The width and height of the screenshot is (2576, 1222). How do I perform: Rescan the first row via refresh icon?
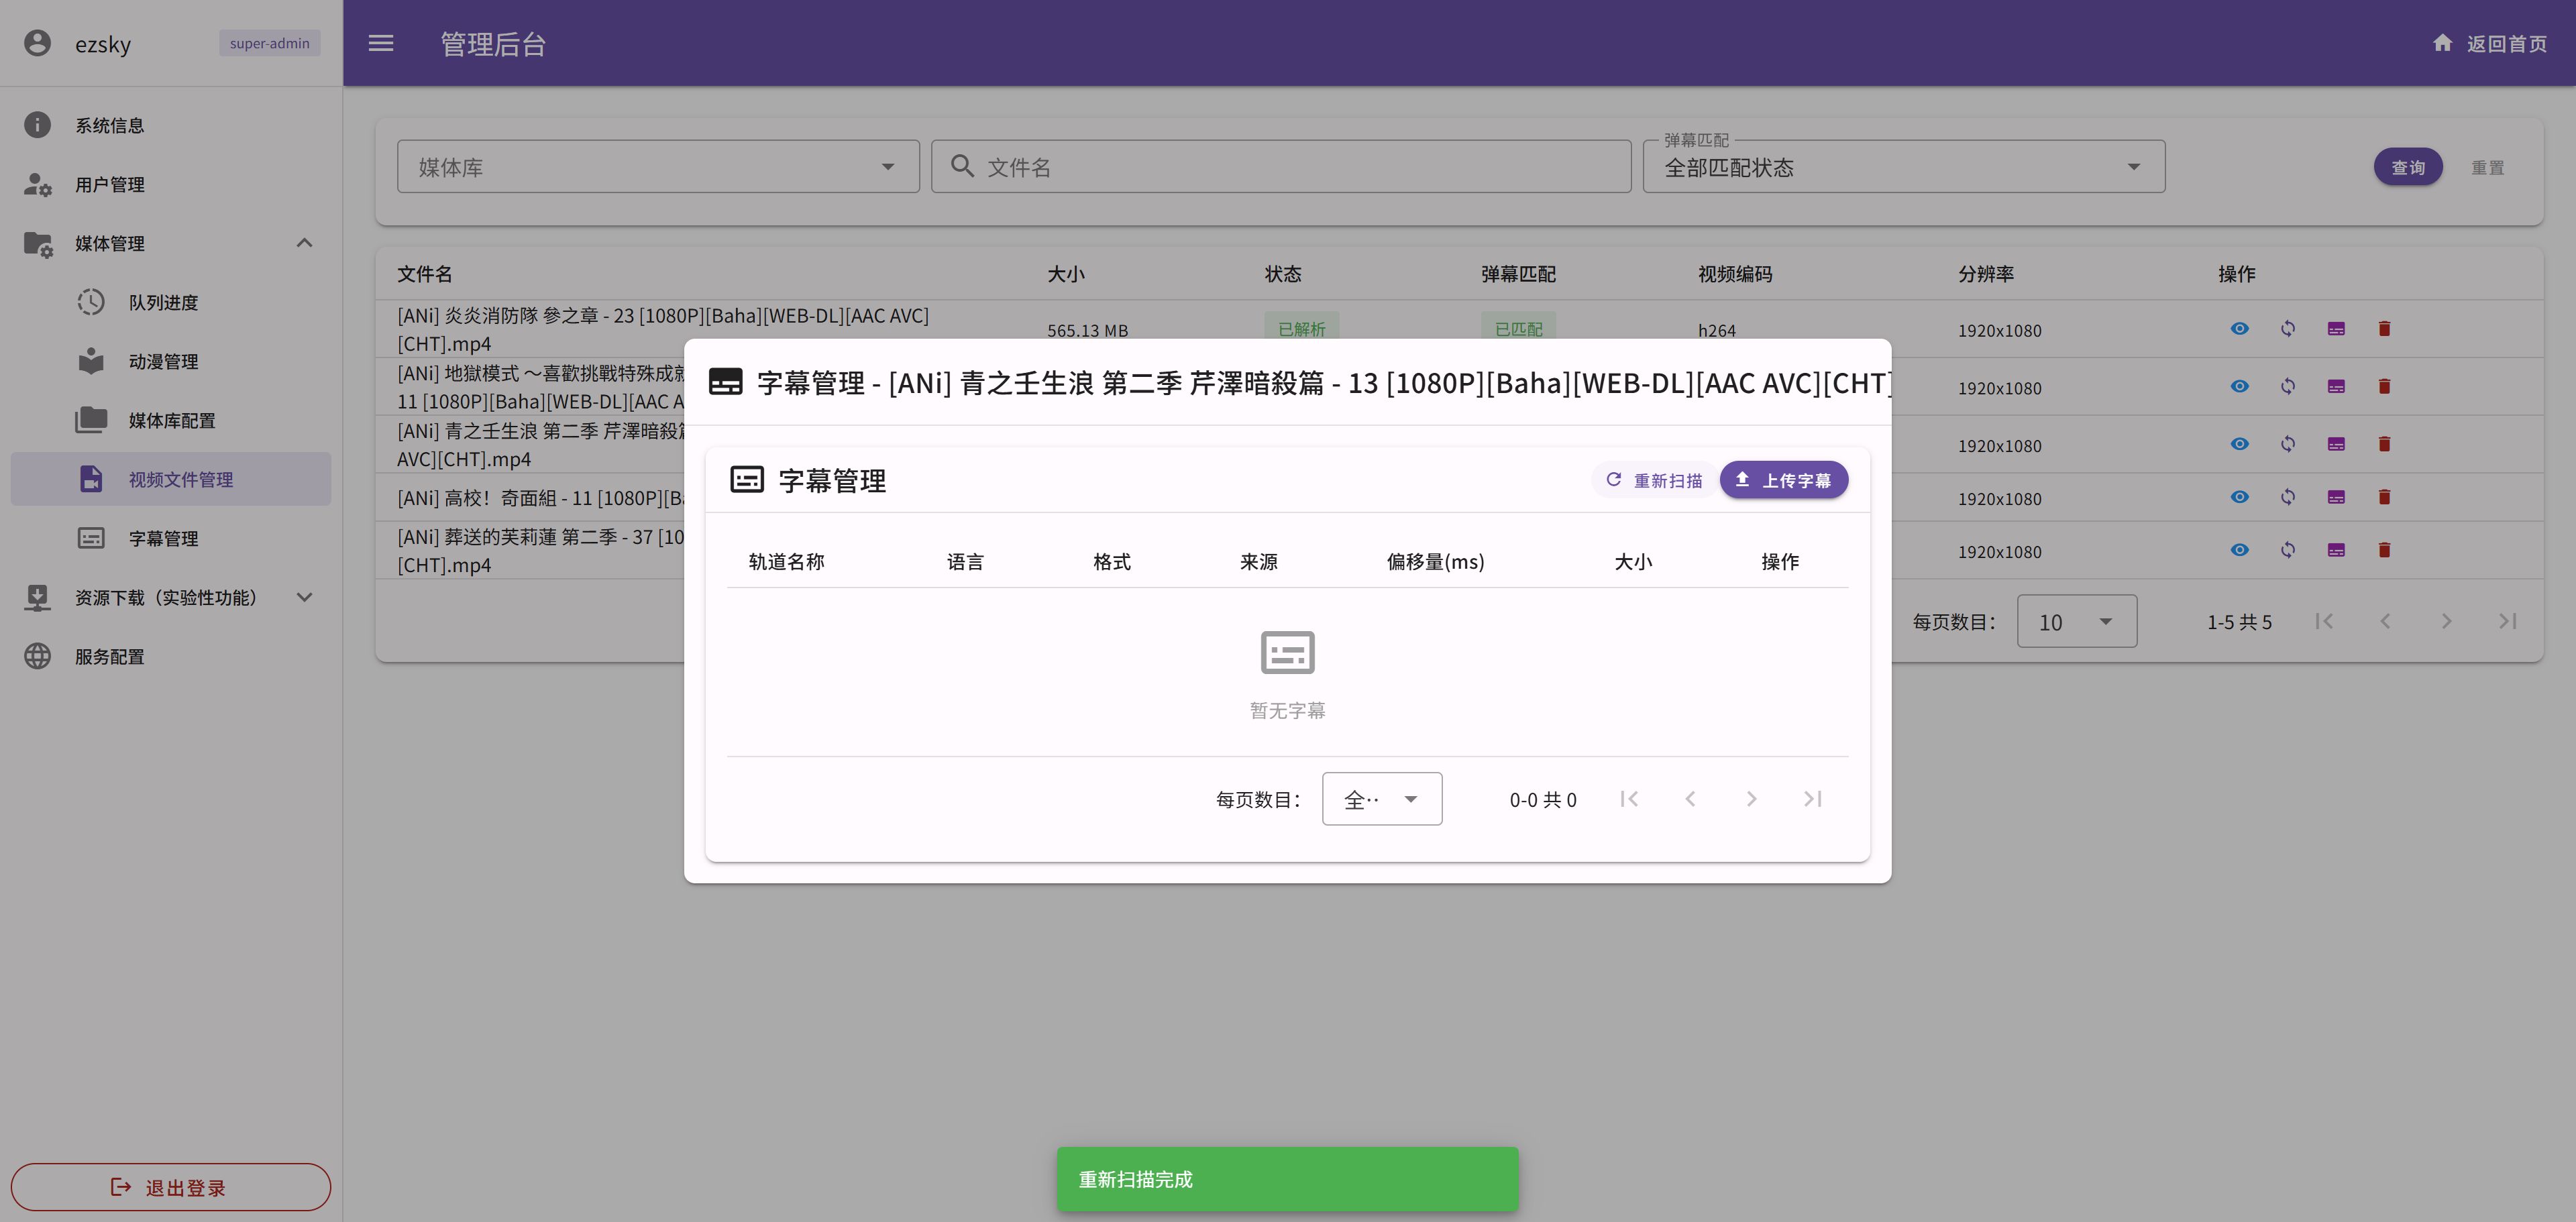(x=2289, y=329)
